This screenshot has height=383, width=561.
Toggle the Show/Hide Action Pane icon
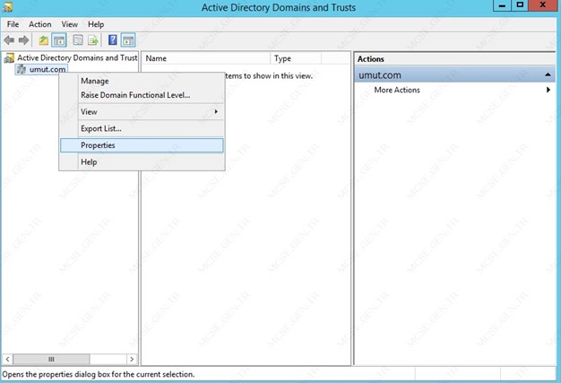point(128,40)
